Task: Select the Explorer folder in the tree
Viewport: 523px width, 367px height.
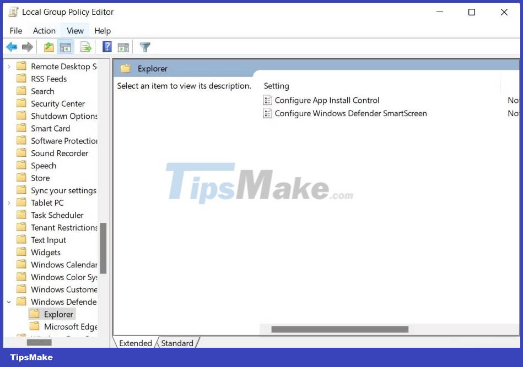Action: pyautogui.click(x=58, y=314)
